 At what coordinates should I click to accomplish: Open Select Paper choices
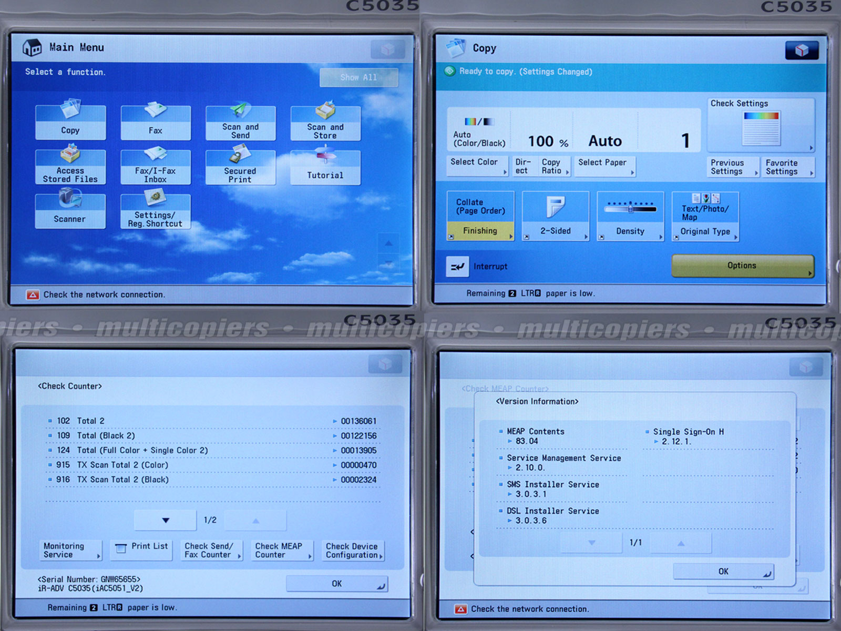click(604, 166)
